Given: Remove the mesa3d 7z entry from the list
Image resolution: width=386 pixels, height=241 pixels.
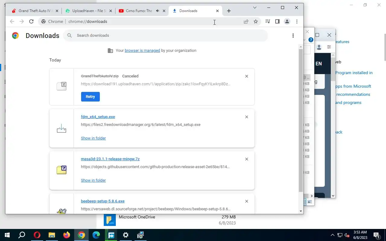Looking at the screenshot, I should (247, 159).
